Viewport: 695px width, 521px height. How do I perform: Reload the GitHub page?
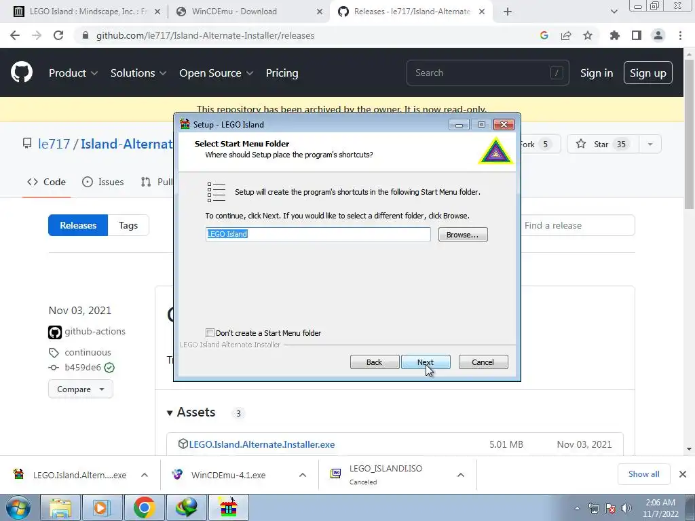pyautogui.click(x=58, y=35)
